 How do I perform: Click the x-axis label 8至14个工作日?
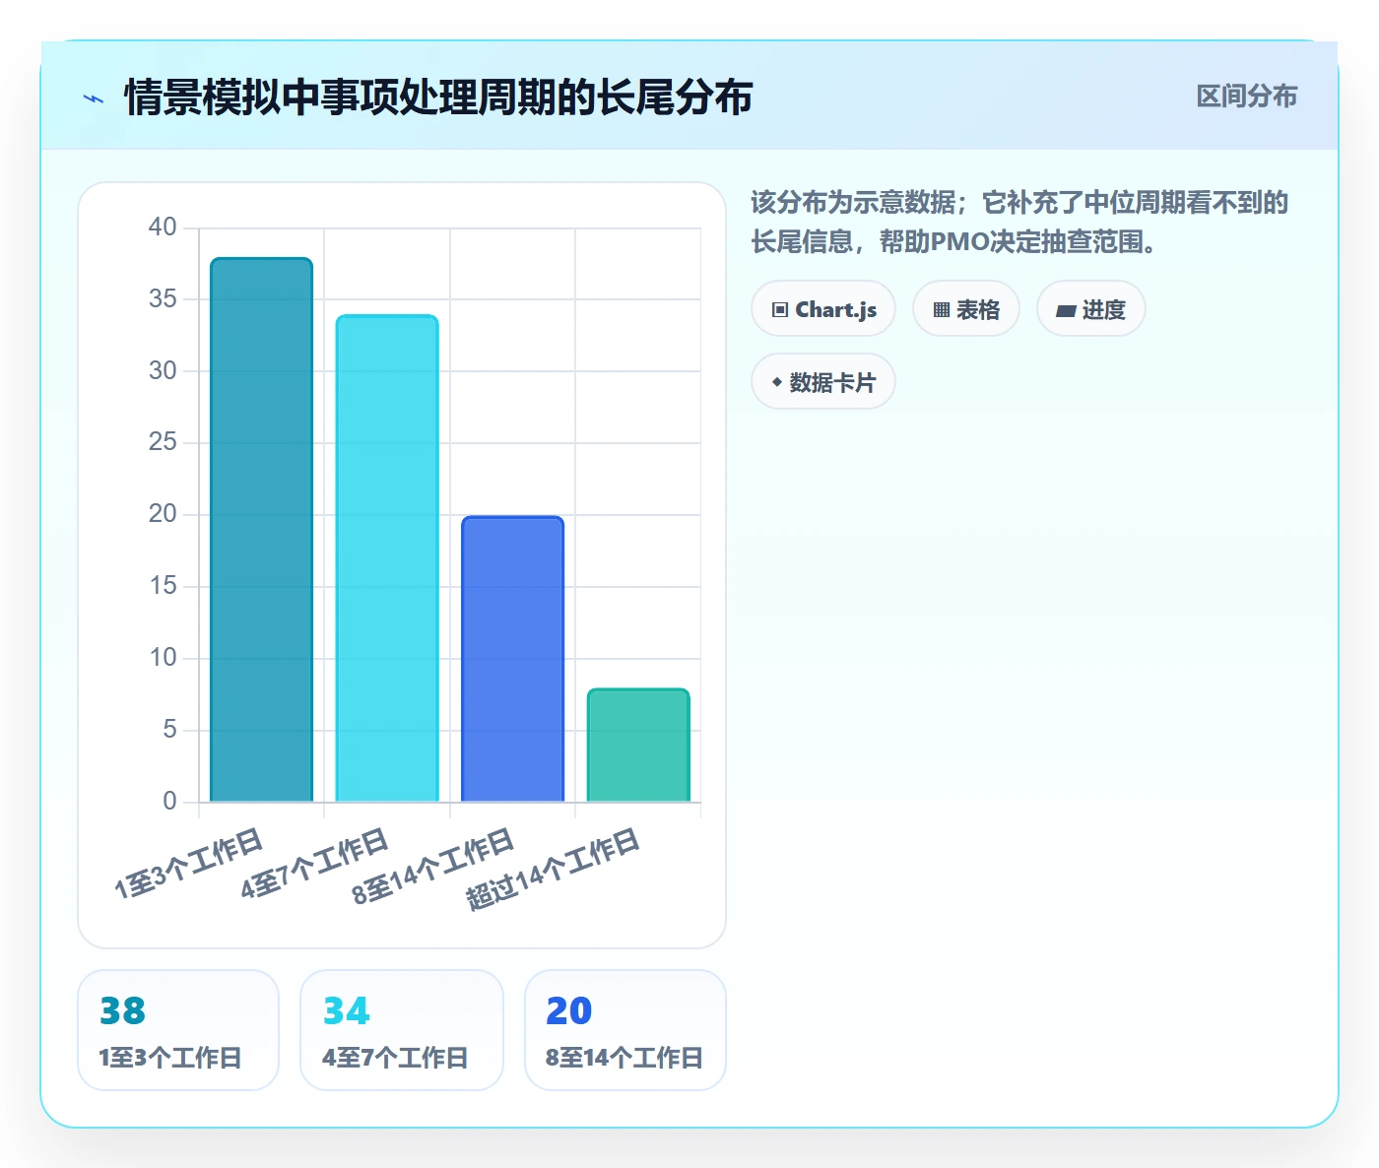434,866
